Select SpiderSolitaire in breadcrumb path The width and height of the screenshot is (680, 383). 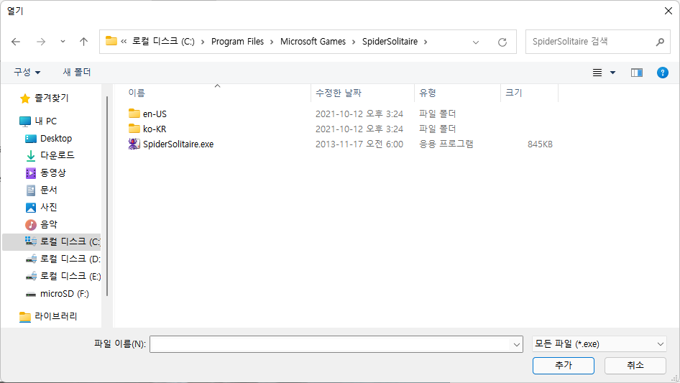coord(390,42)
